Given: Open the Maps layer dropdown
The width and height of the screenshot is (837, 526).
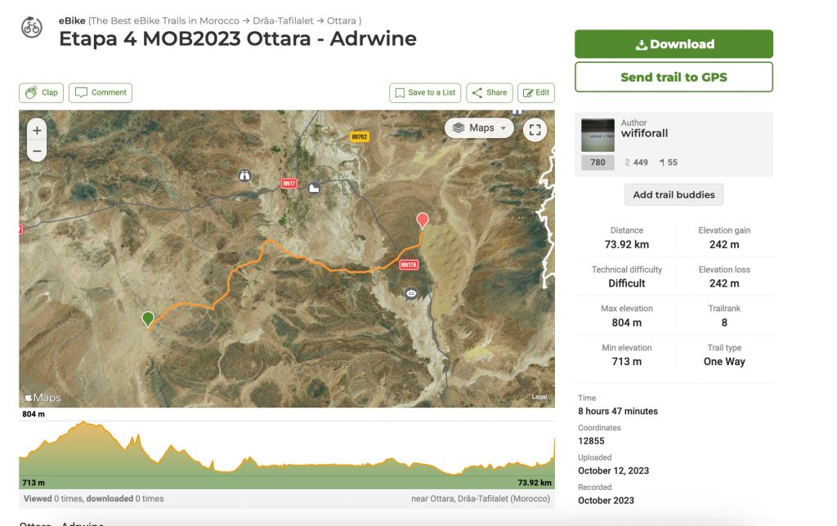Looking at the screenshot, I should (480, 128).
